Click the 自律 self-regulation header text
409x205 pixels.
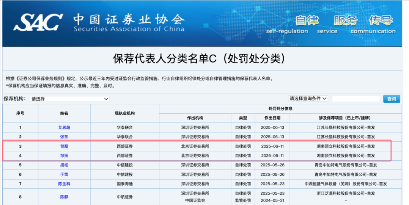(x=307, y=20)
